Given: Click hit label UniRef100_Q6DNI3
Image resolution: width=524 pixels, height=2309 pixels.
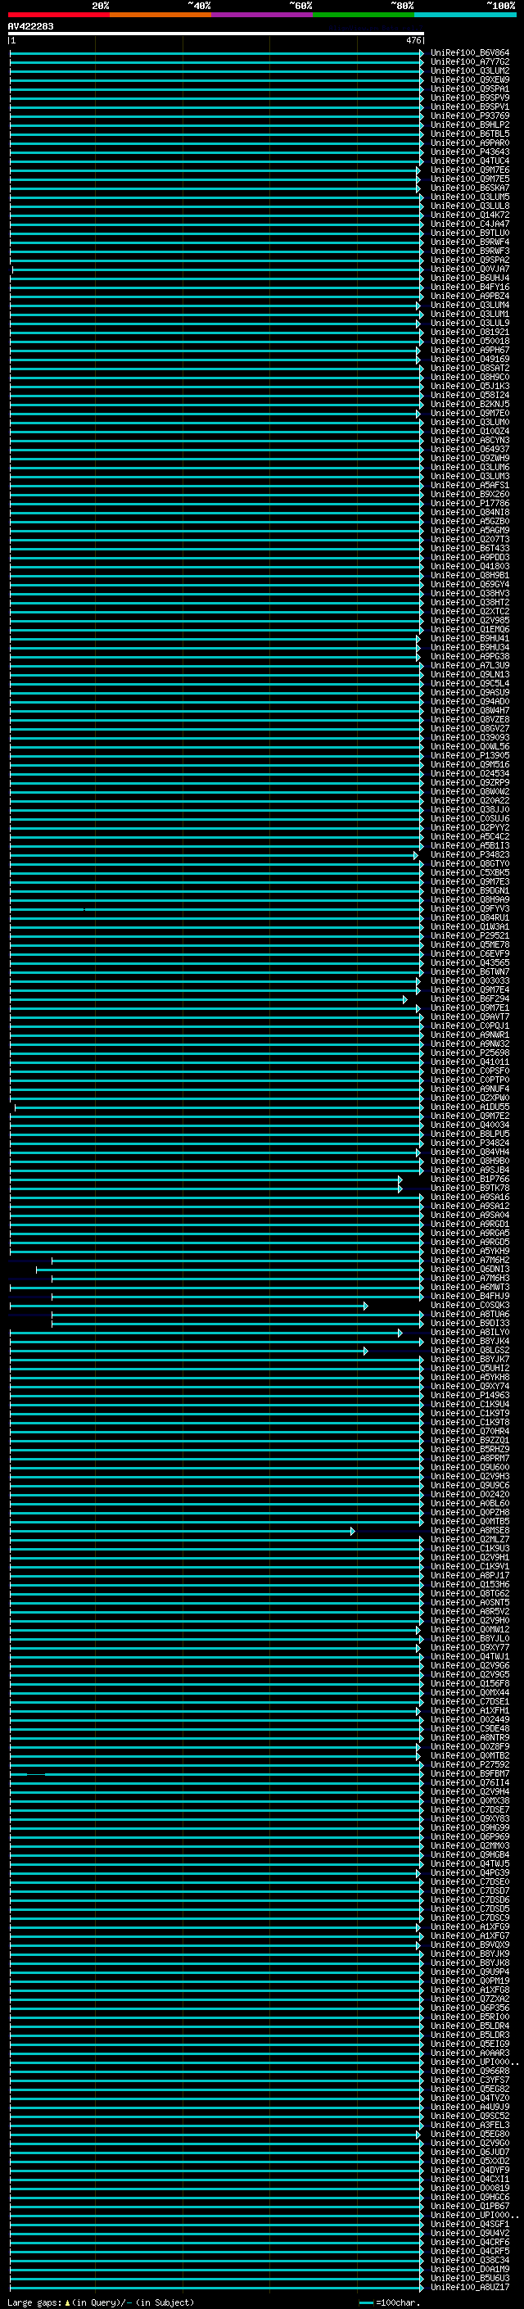Looking at the screenshot, I should (x=470, y=1270).
